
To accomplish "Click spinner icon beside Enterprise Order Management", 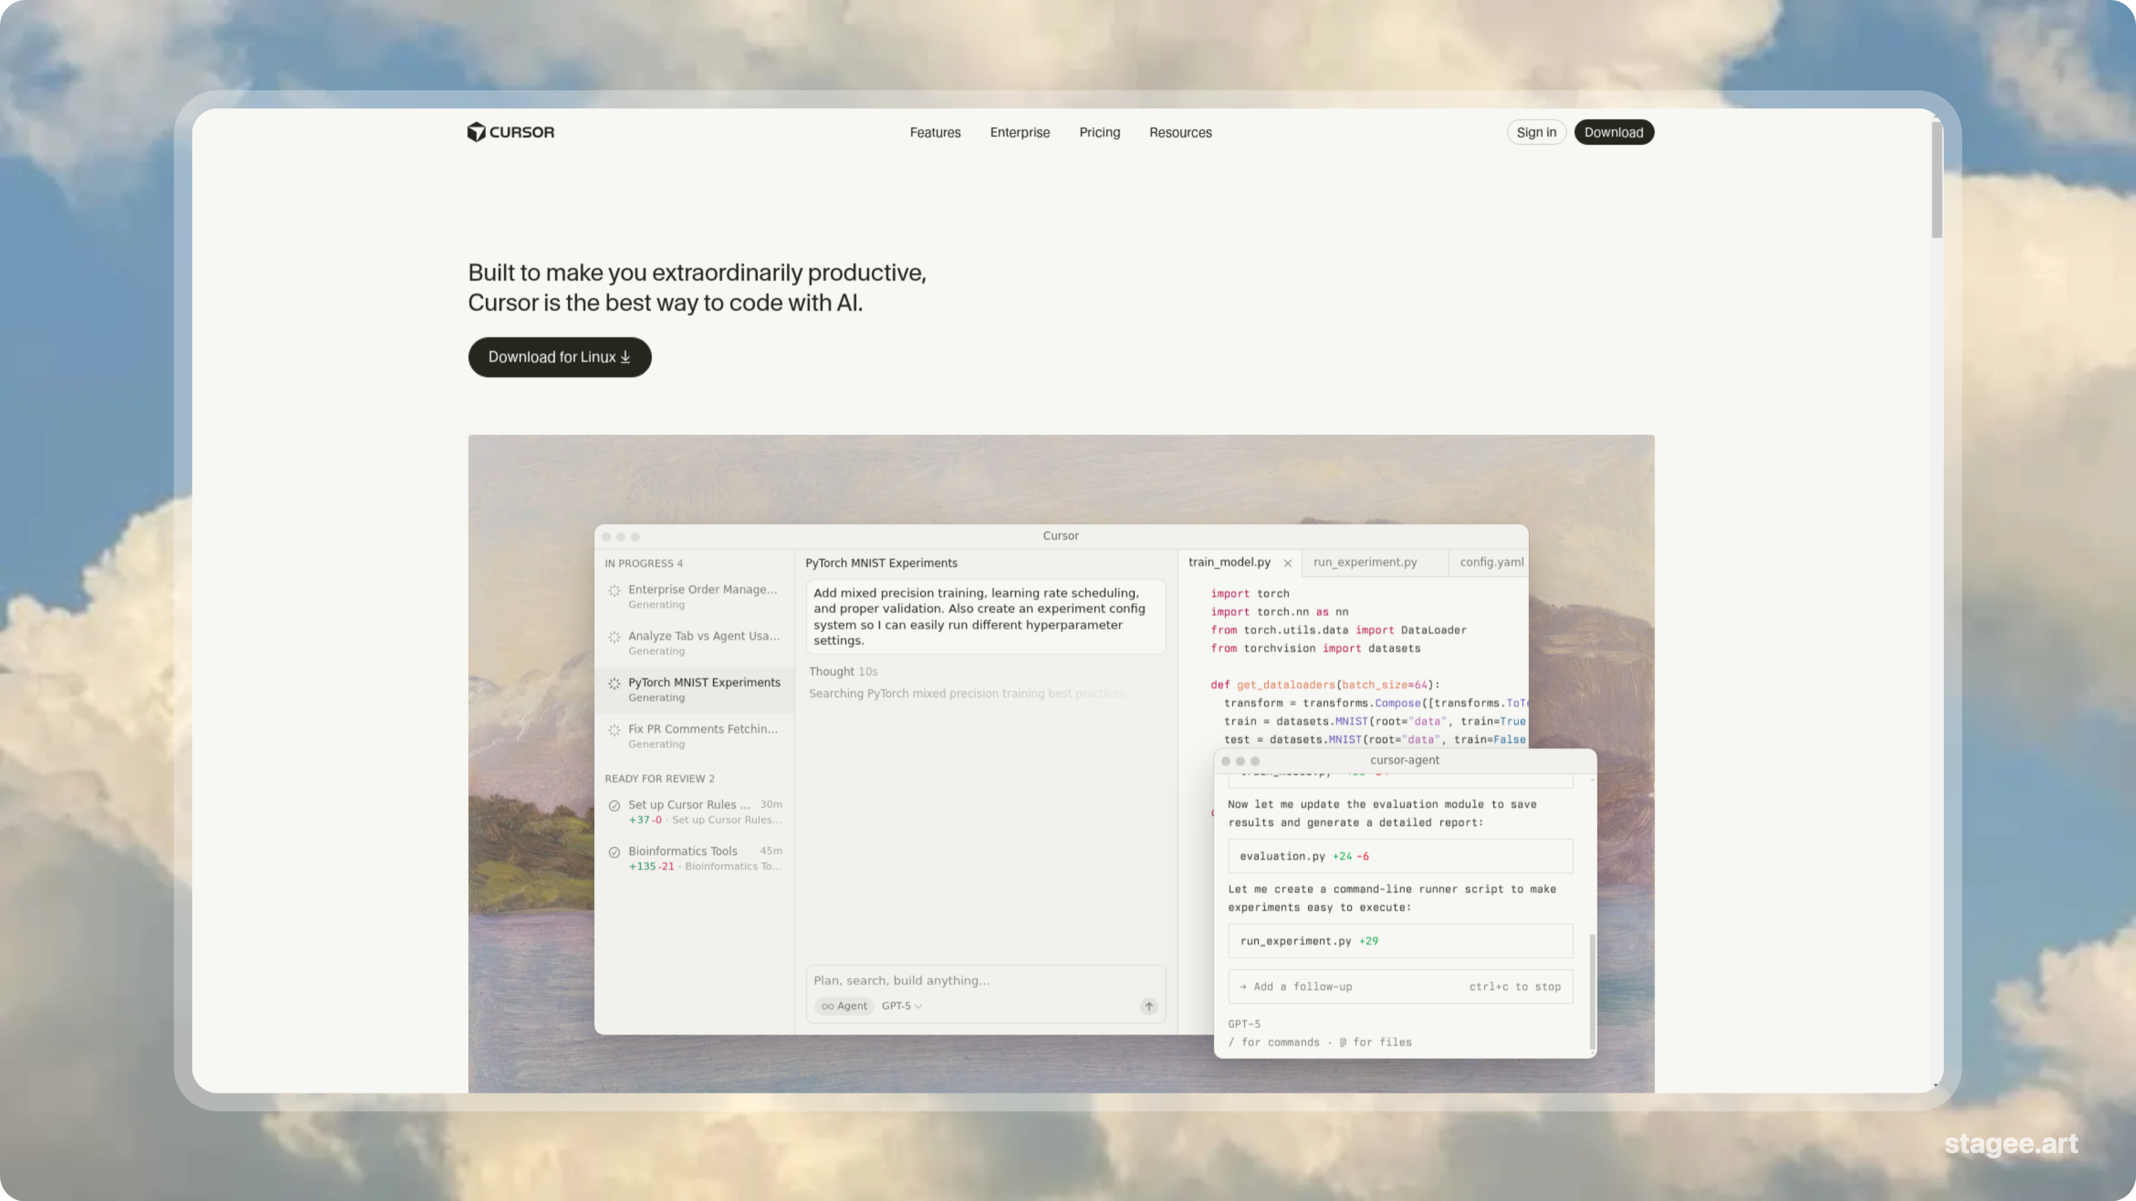I will click(615, 591).
